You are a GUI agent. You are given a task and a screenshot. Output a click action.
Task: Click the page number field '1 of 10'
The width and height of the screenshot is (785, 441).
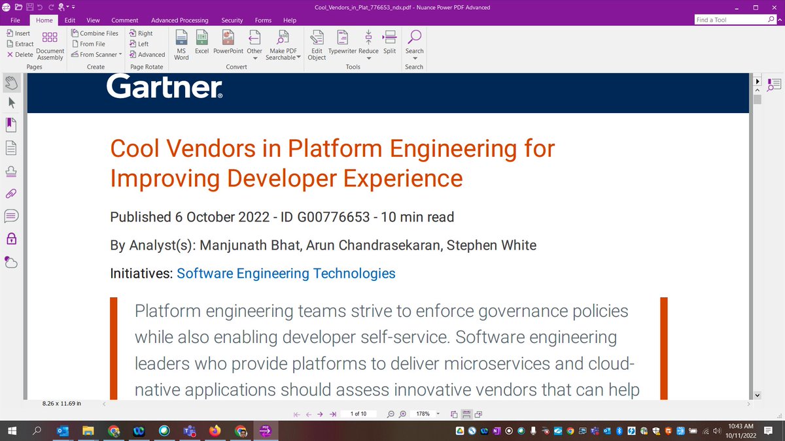point(360,414)
